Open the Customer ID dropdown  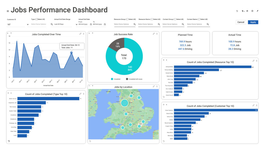click(27, 24)
